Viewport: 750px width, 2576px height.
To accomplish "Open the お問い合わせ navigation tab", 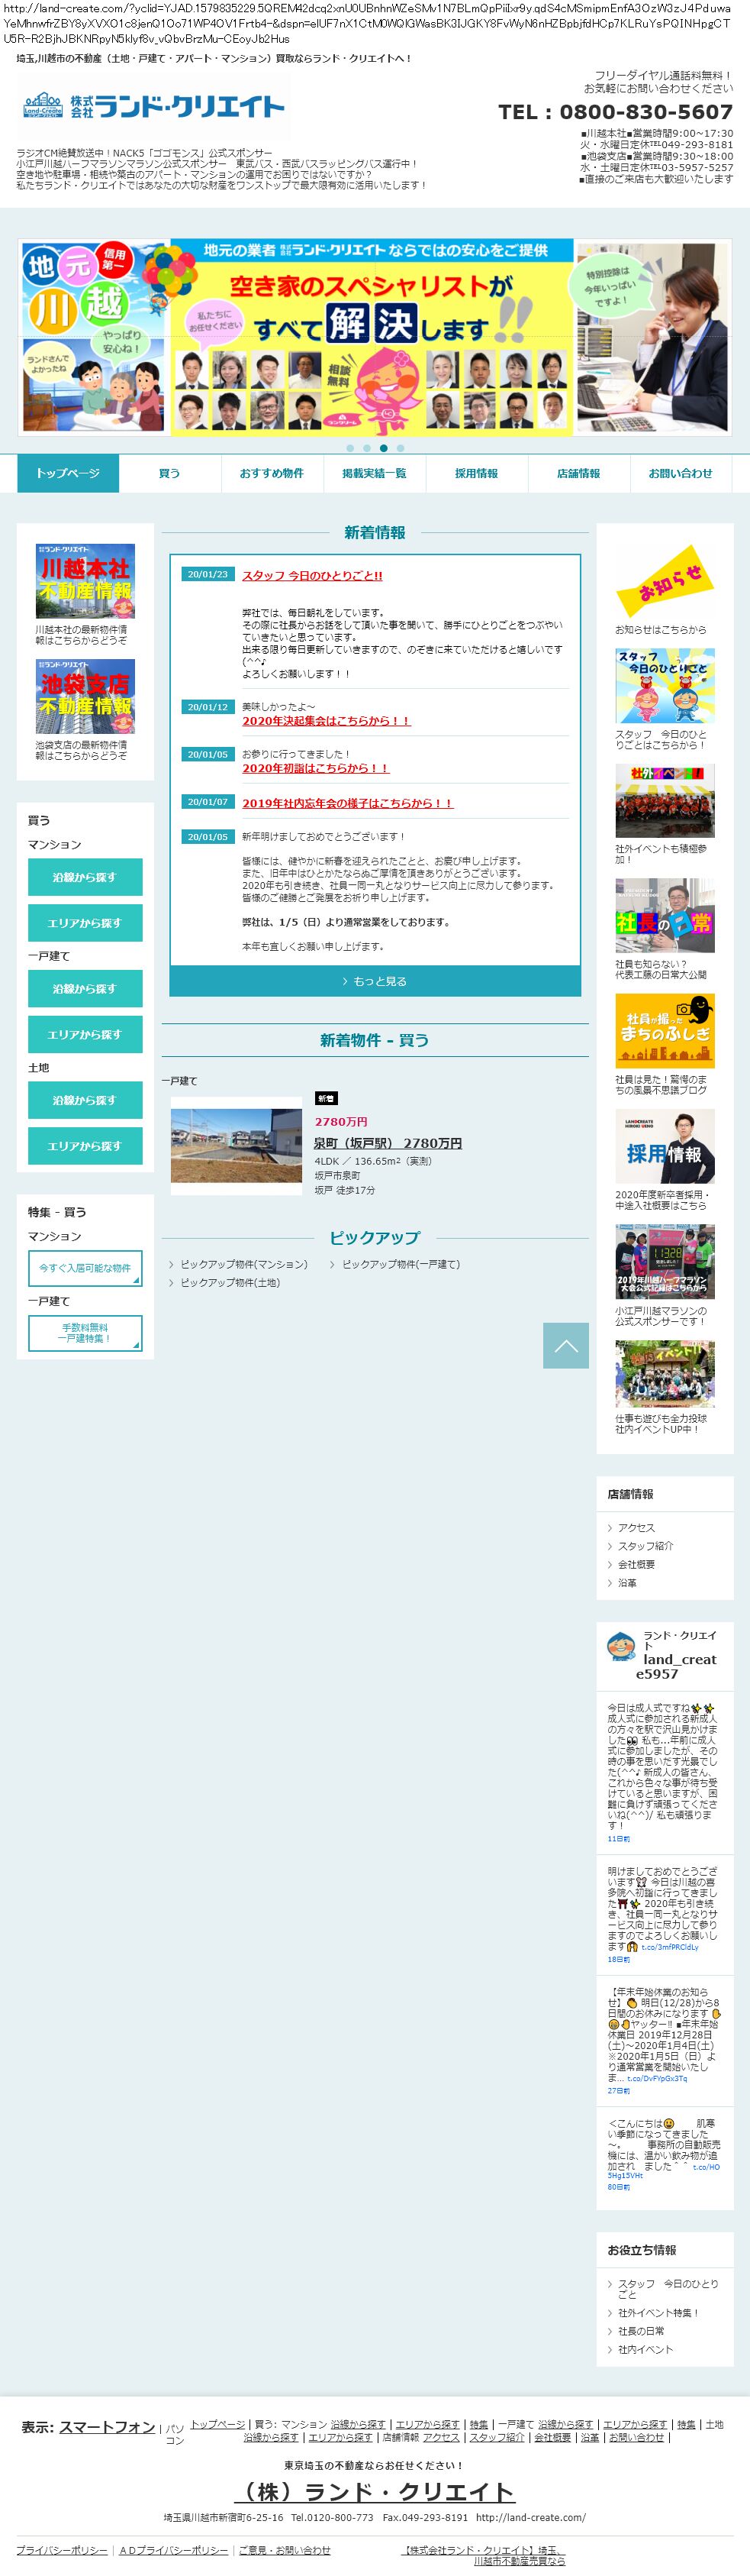I will [680, 473].
